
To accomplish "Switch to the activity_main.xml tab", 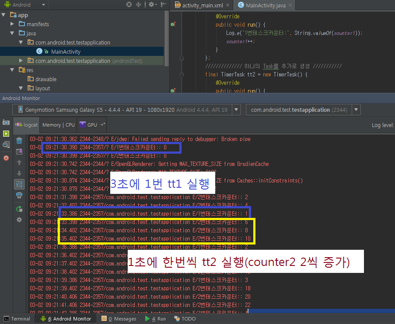I will coord(201,5).
